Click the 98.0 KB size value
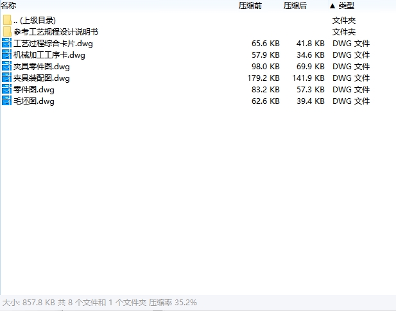The height and width of the screenshot is (311, 396). (266, 67)
